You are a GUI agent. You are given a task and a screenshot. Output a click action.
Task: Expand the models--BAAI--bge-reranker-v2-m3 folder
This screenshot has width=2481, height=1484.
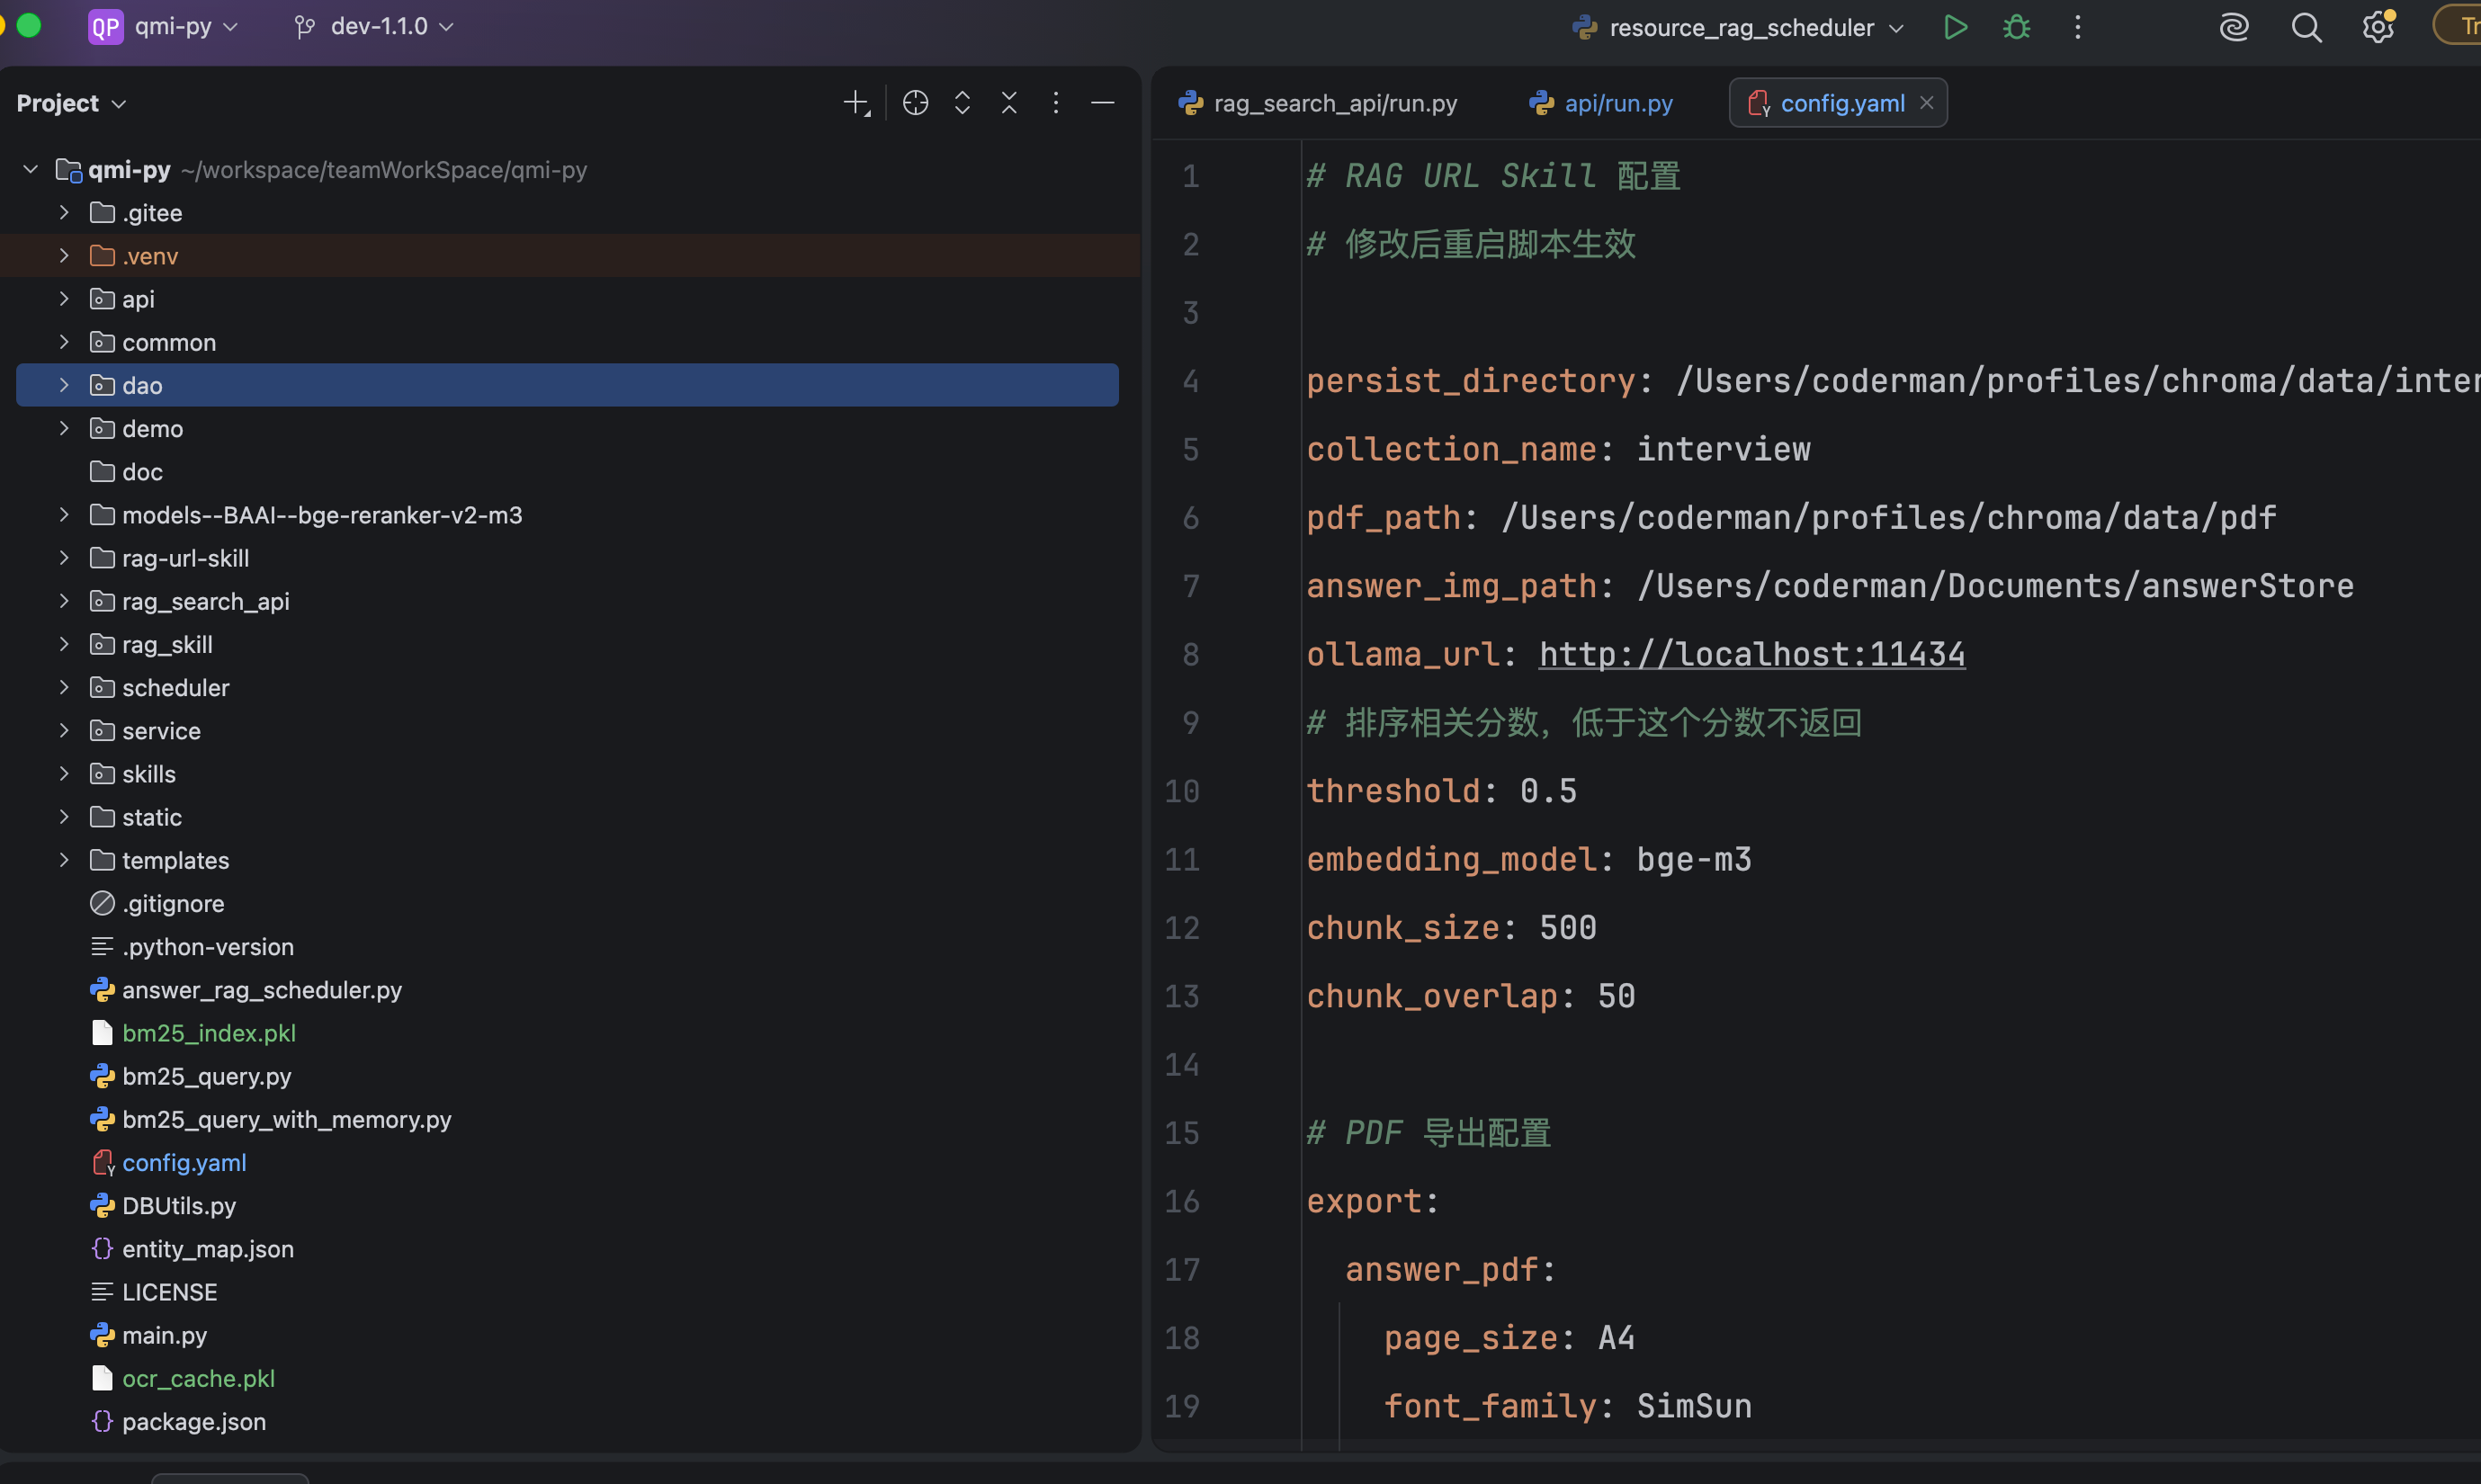(64, 515)
